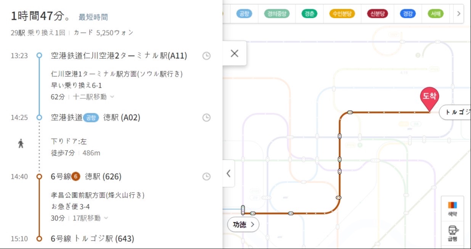
Task: Click the 功德 departure station label
Action: click(x=243, y=225)
